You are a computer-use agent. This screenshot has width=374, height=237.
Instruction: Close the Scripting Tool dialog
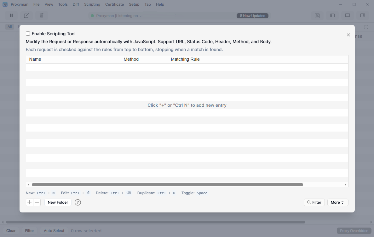point(348,35)
